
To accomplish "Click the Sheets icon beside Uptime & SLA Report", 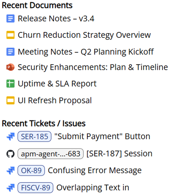I will tap(10, 83).
